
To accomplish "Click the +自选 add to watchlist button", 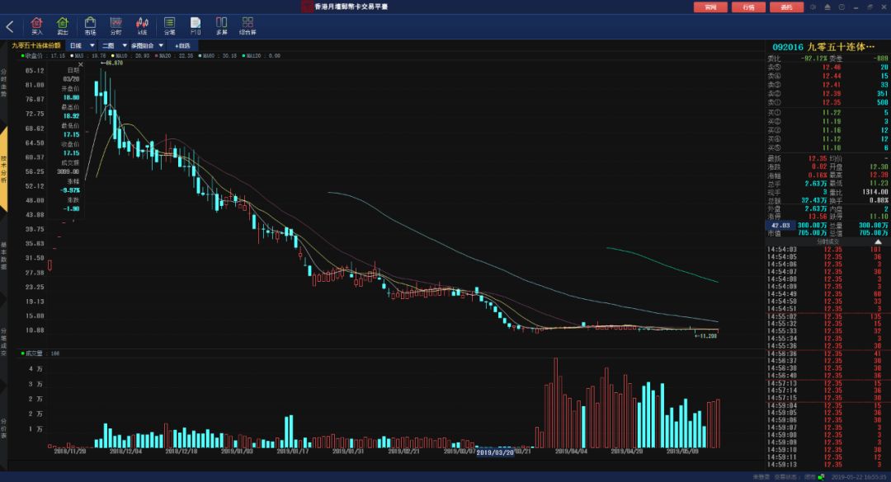I will [x=182, y=45].
